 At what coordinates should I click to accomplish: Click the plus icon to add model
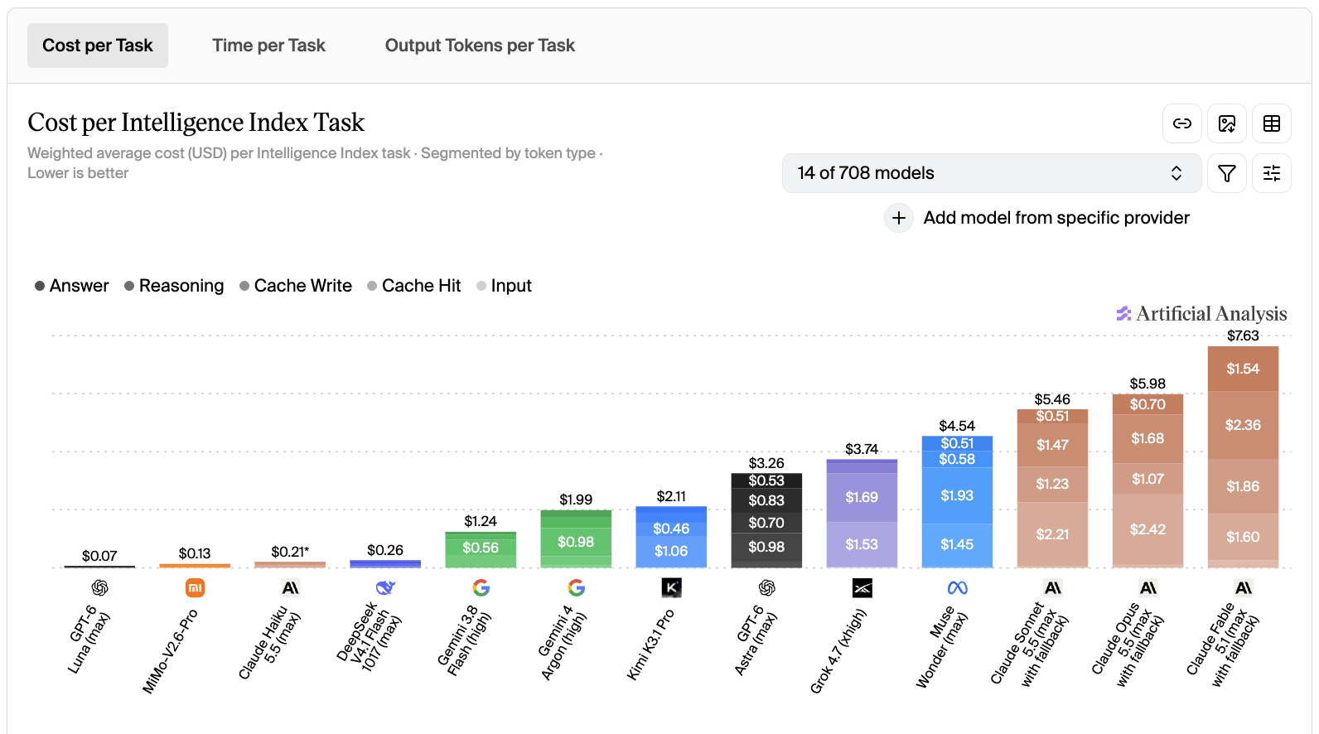[x=899, y=218]
